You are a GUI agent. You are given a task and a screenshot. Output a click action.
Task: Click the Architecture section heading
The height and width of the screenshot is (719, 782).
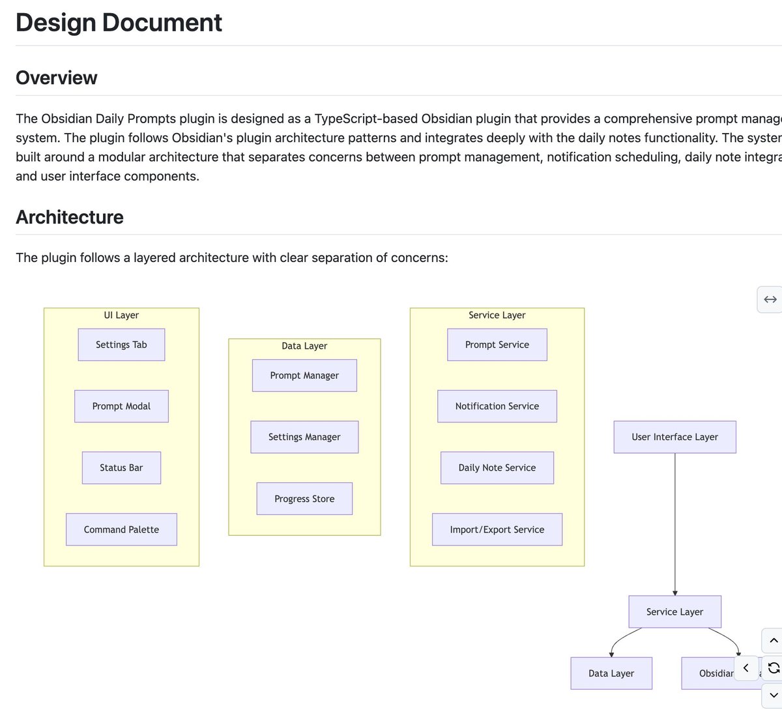coord(70,217)
